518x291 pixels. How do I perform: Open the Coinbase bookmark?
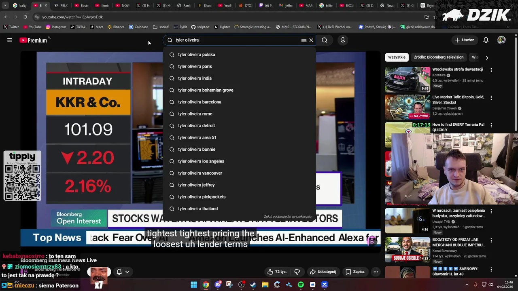[138, 27]
